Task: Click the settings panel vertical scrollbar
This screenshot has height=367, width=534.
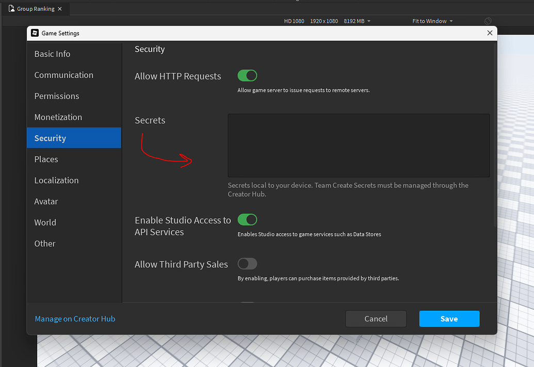Action: (495, 135)
